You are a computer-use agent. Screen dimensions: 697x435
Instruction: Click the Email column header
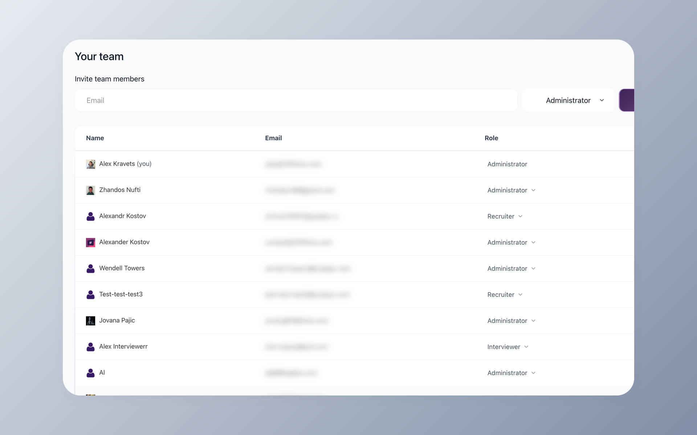(x=273, y=138)
